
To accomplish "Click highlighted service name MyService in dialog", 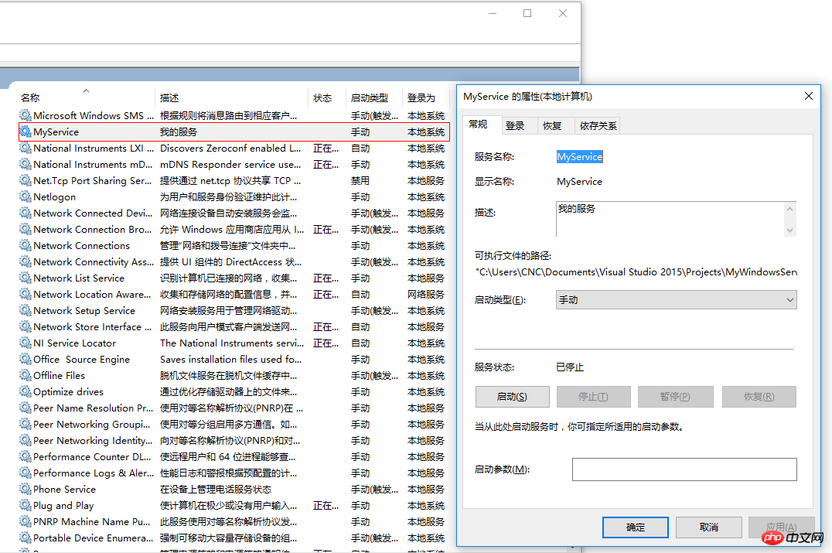I will pos(579,156).
